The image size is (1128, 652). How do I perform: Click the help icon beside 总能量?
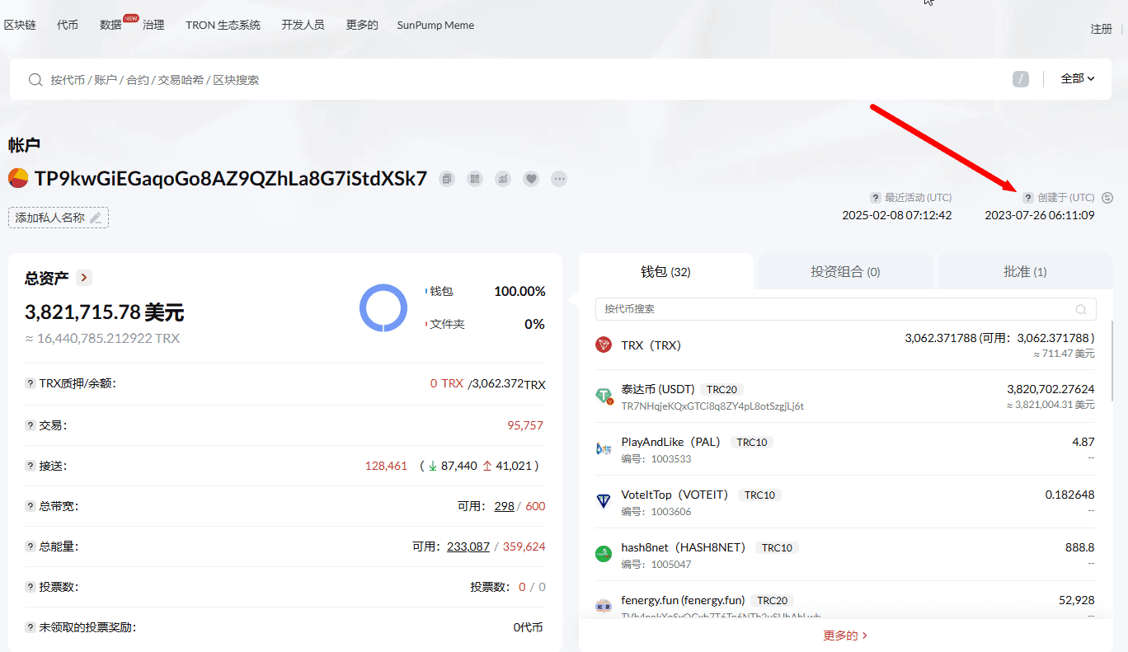click(31, 546)
